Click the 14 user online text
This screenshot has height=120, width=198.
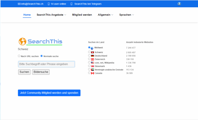[58, 4]
